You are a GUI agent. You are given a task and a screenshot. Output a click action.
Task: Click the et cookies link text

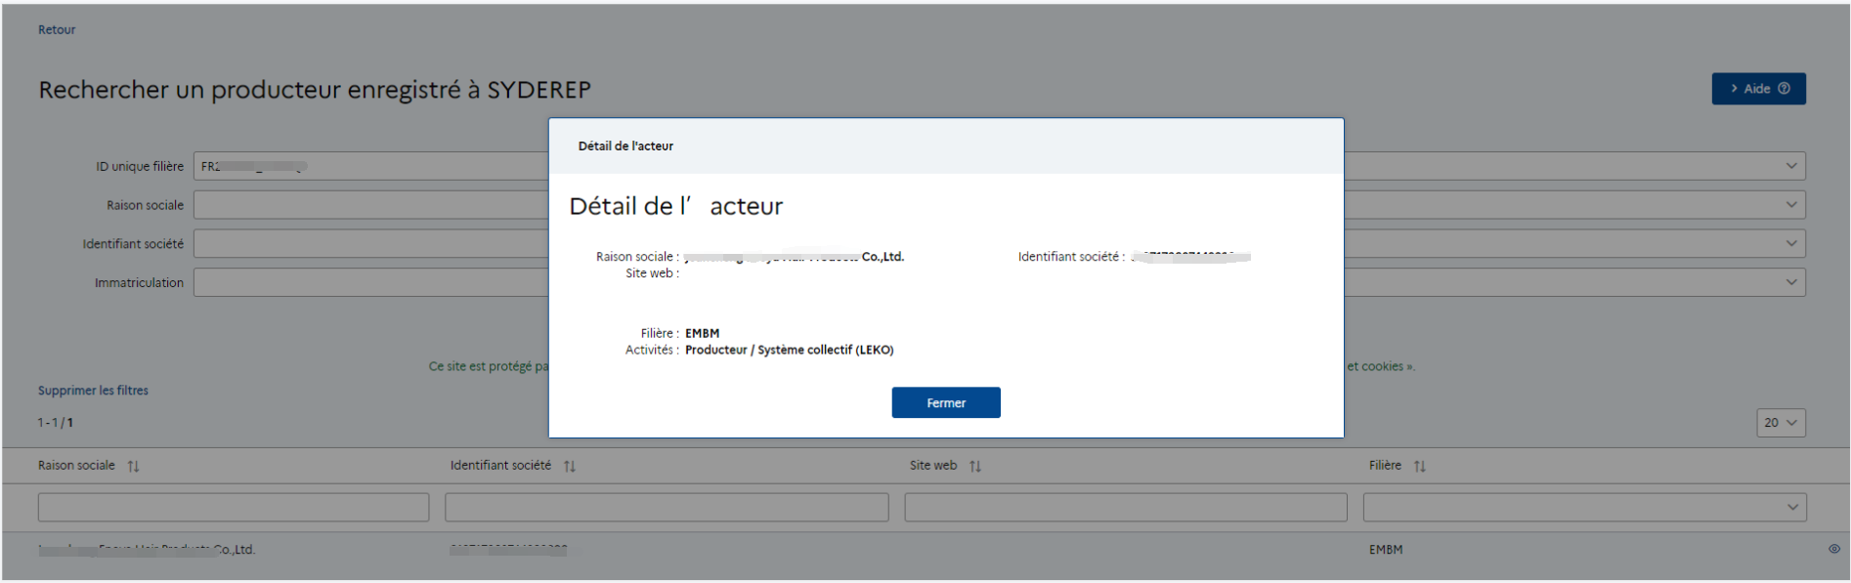tap(1380, 366)
